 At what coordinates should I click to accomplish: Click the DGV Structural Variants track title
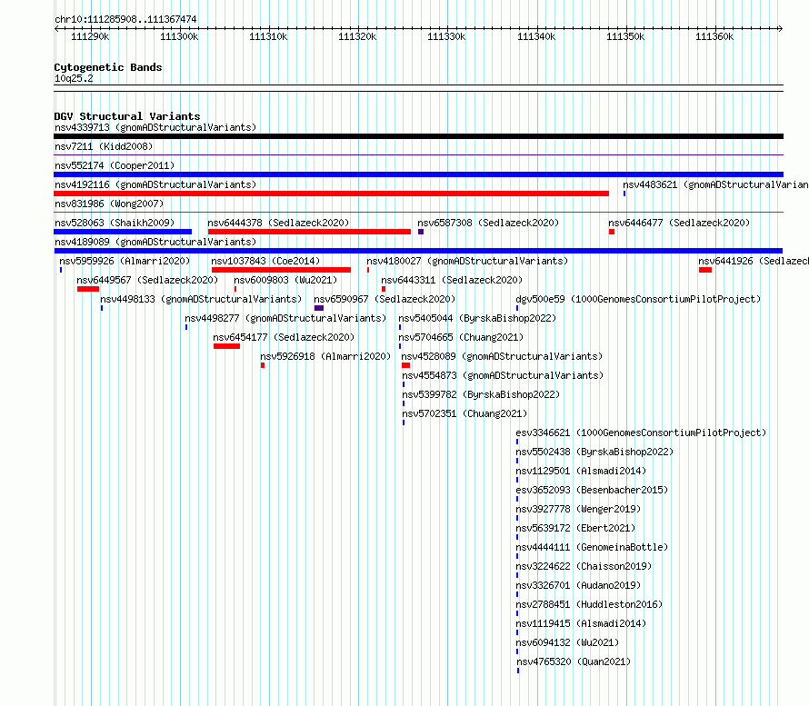127,116
